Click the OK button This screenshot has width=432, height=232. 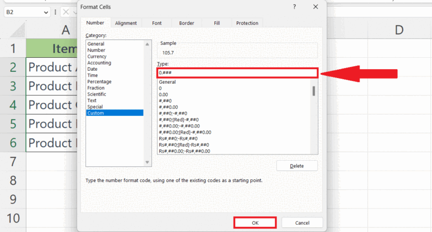(255, 222)
